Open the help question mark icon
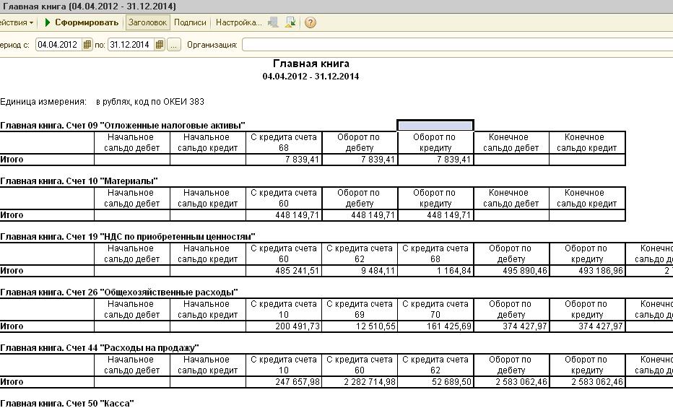This screenshot has height=408, width=673. [x=311, y=22]
